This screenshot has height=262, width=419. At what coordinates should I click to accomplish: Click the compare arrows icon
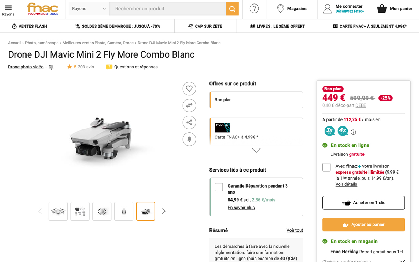click(189, 105)
